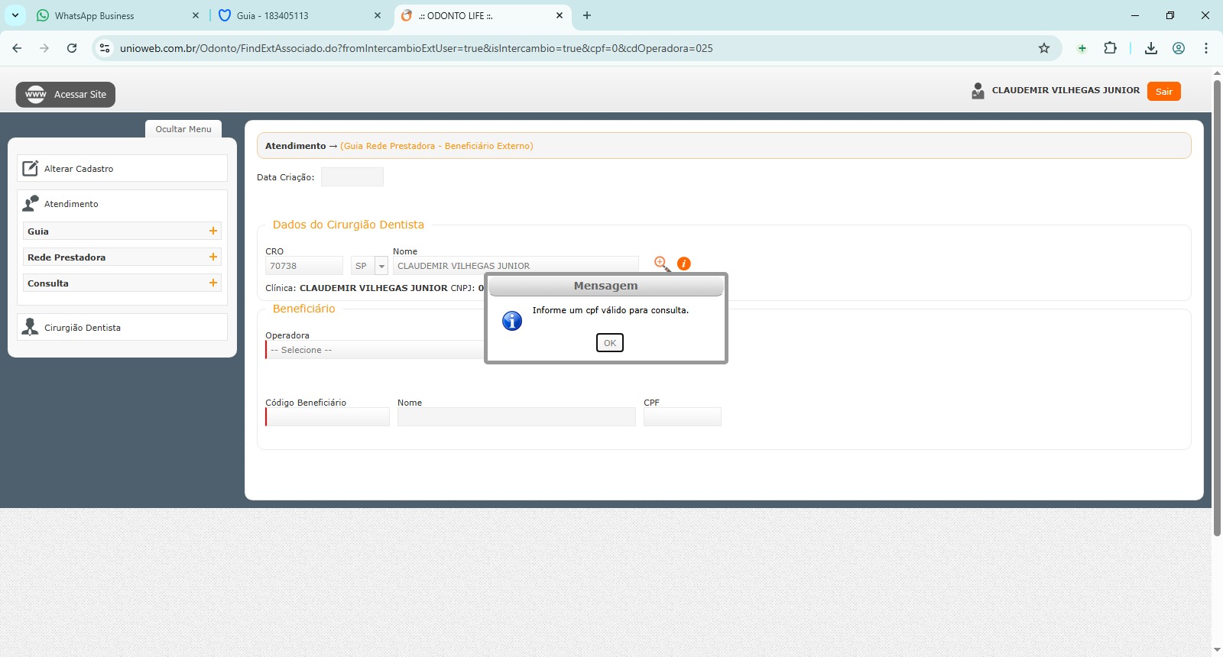Expand the Rede Prestadora section

(x=213, y=257)
